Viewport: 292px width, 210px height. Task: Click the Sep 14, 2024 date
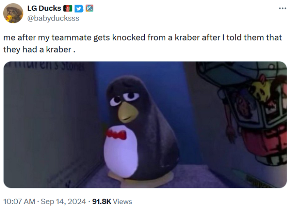click(x=63, y=201)
